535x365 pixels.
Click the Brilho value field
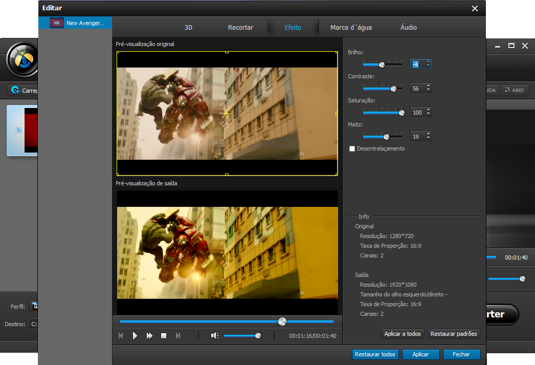(418, 64)
